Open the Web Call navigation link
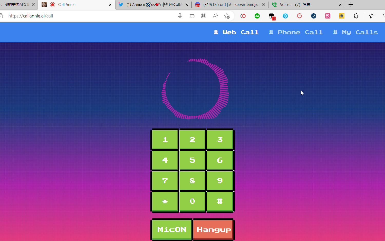This screenshot has width=385, height=241. 236,32
